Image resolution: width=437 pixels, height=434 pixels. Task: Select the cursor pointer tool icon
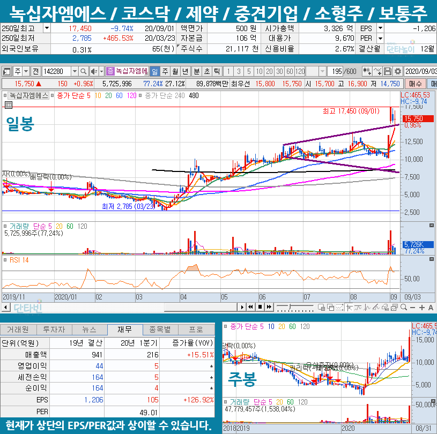coord(349,308)
